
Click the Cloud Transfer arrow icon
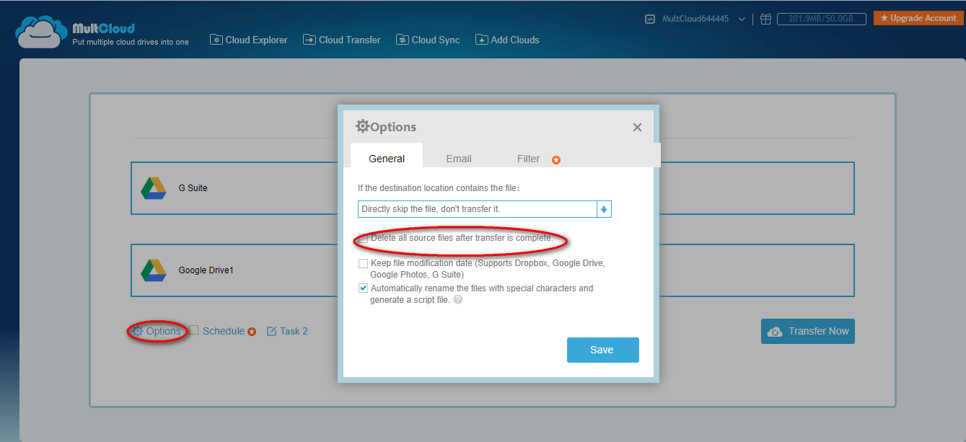(x=309, y=40)
